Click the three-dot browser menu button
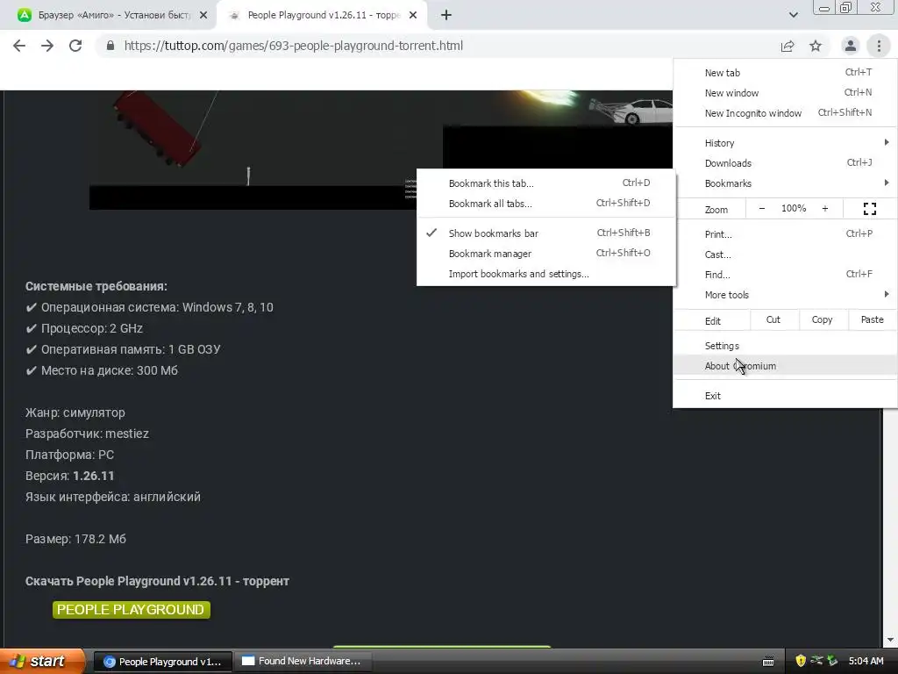898x674 pixels. pos(879,46)
